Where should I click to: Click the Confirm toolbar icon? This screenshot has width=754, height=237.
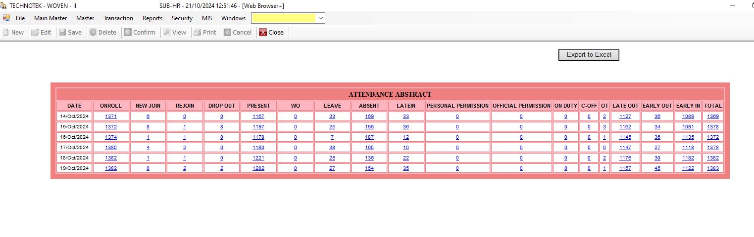(128, 33)
